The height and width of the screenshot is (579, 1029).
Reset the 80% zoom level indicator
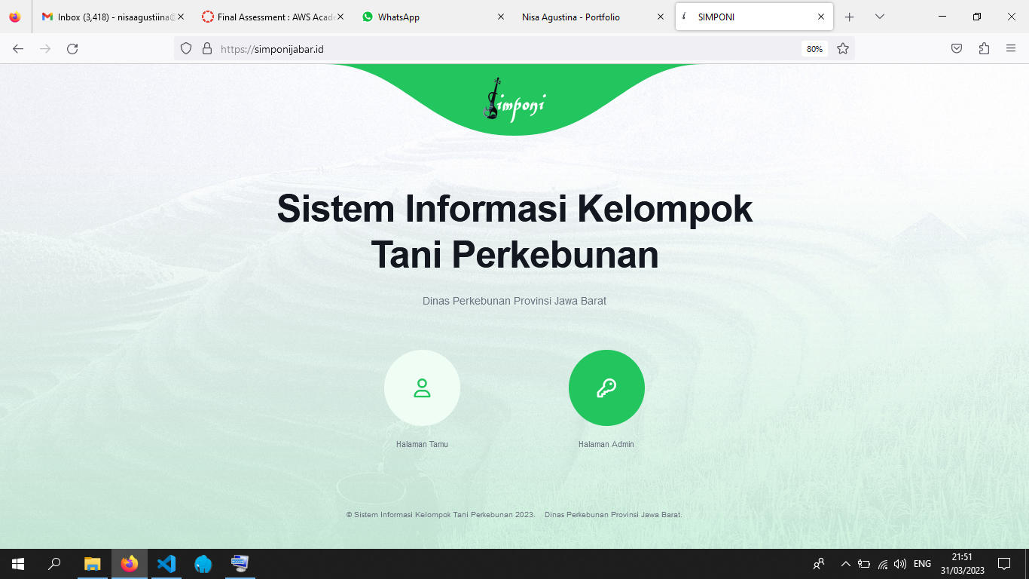(x=814, y=49)
